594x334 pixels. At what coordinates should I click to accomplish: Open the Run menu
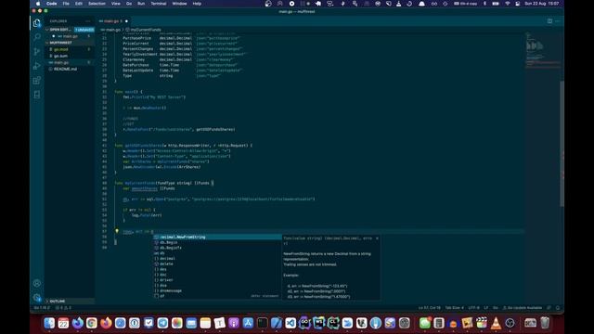tap(141, 4)
